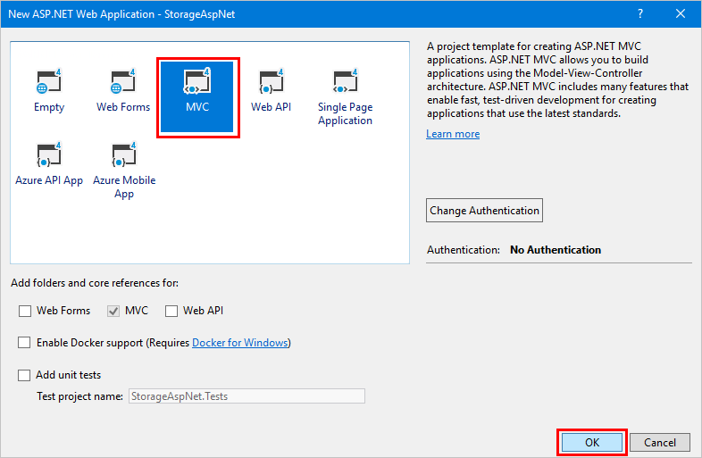This screenshot has width=702, height=458.
Task: Click the 'Test project name:' label
Action: [79, 396]
